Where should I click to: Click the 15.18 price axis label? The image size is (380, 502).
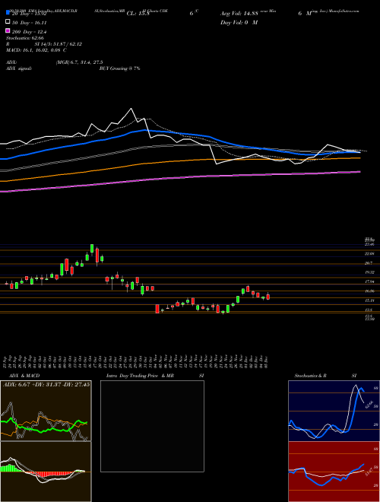tap(370, 300)
